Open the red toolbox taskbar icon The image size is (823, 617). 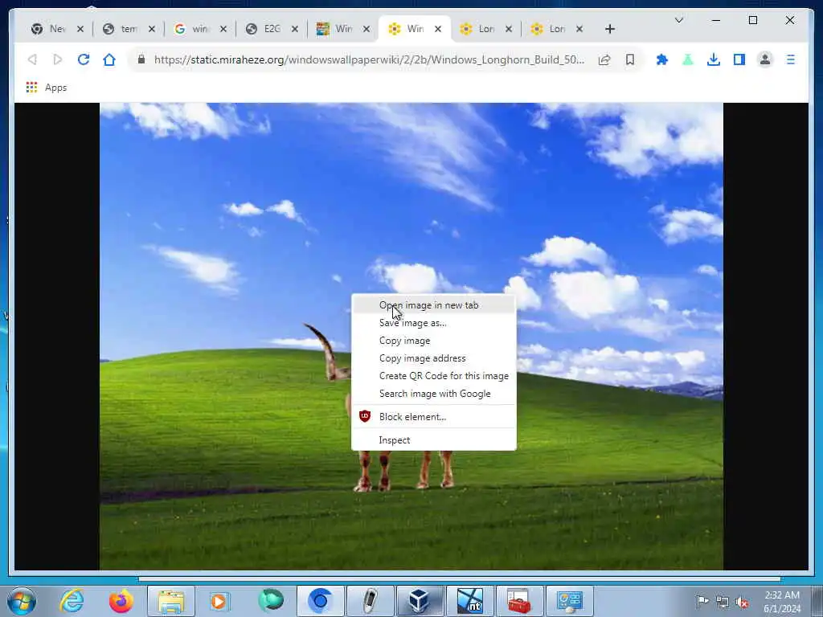point(520,601)
